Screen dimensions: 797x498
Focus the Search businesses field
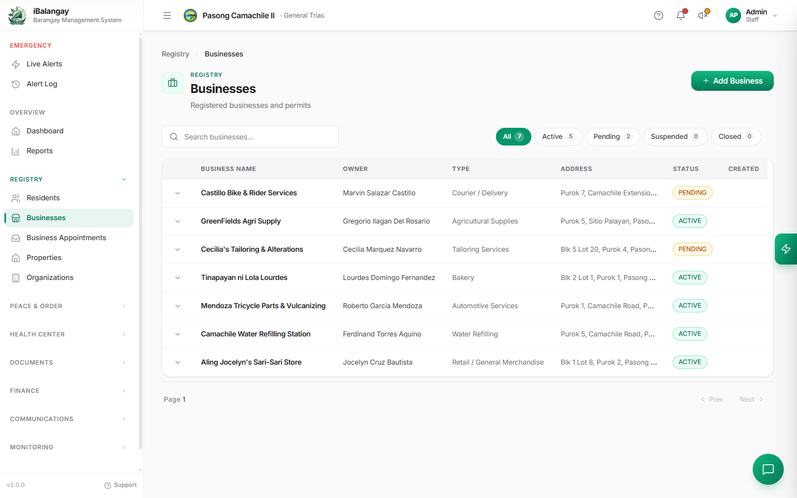coord(250,137)
